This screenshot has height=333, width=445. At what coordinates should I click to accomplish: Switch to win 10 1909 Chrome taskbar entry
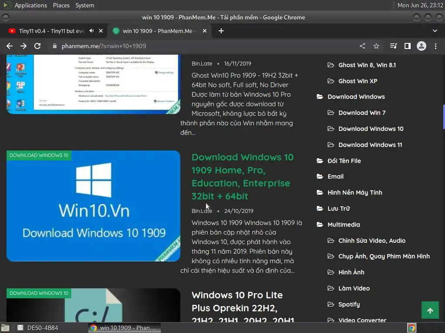click(124, 328)
